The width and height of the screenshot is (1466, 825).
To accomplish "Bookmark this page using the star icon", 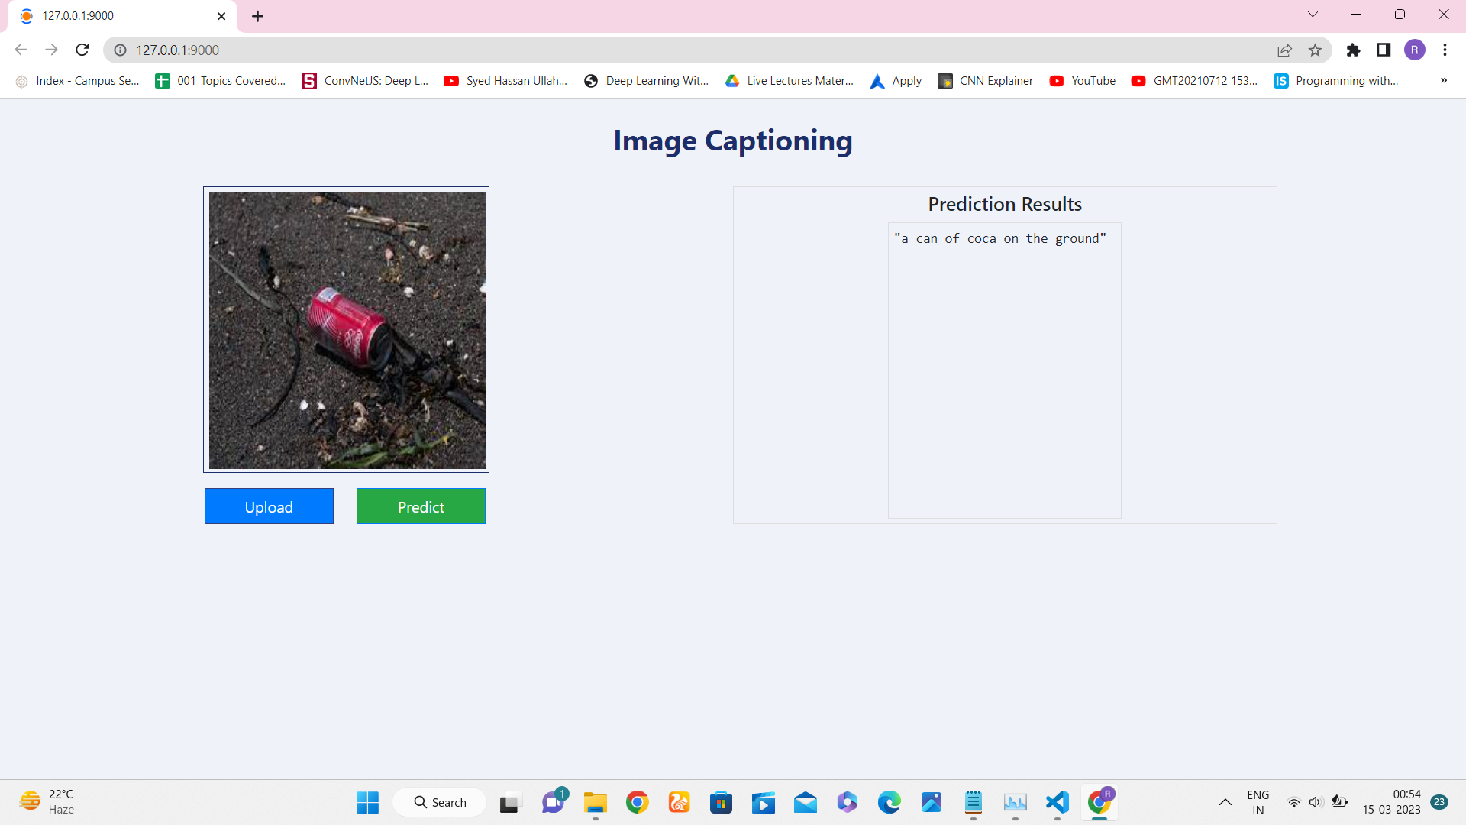I will 1316,50.
